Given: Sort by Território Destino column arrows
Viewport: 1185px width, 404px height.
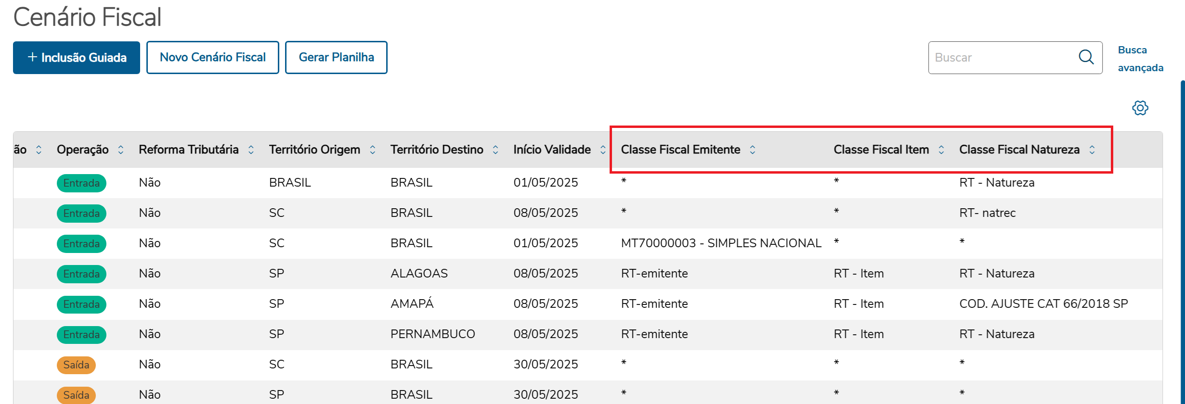Looking at the screenshot, I should 495,150.
